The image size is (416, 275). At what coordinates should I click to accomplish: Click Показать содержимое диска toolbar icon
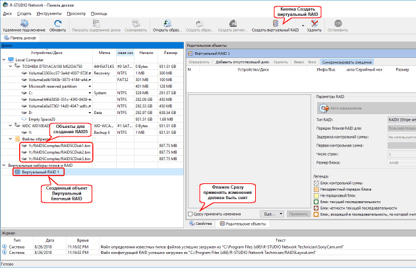click(96, 23)
